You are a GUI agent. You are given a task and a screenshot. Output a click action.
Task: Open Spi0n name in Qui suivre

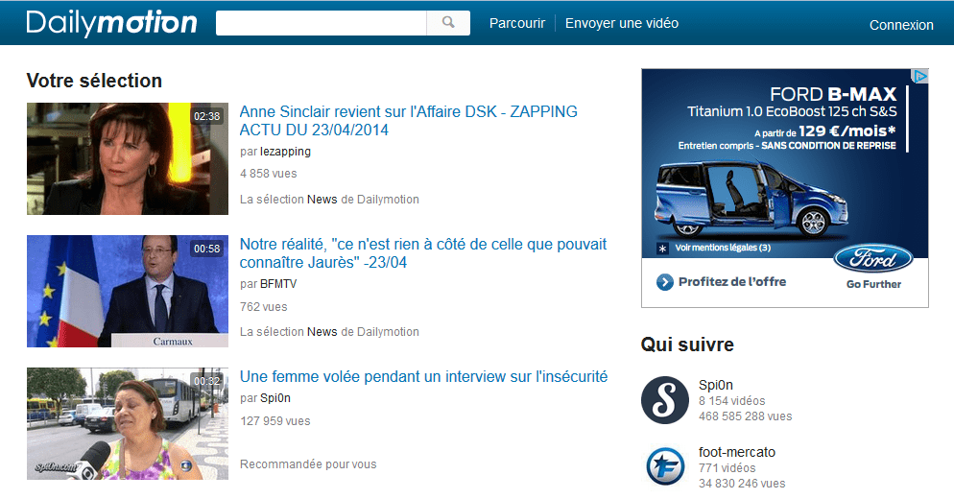tap(716, 385)
